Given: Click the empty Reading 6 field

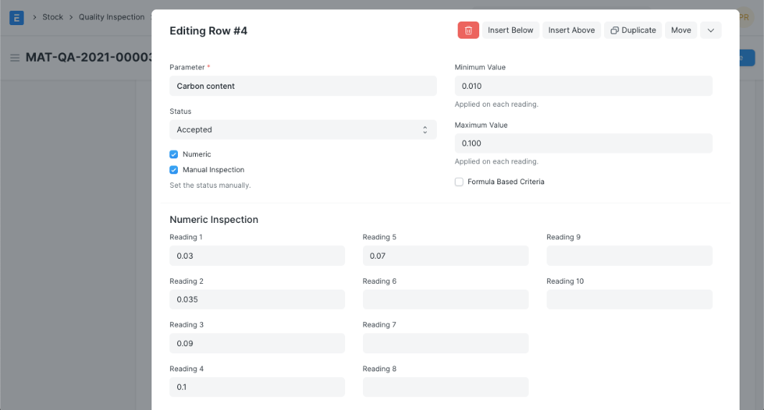Looking at the screenshot, I should pos(445,300).
